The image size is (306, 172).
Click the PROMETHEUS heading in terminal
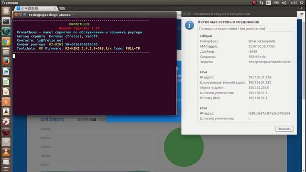click(79, 24)
